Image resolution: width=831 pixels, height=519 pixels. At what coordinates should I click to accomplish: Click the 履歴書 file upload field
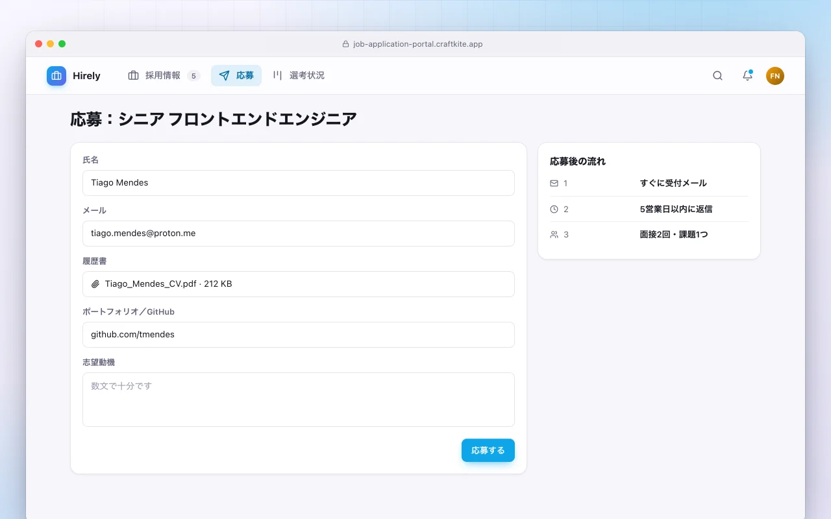[299, 284]
